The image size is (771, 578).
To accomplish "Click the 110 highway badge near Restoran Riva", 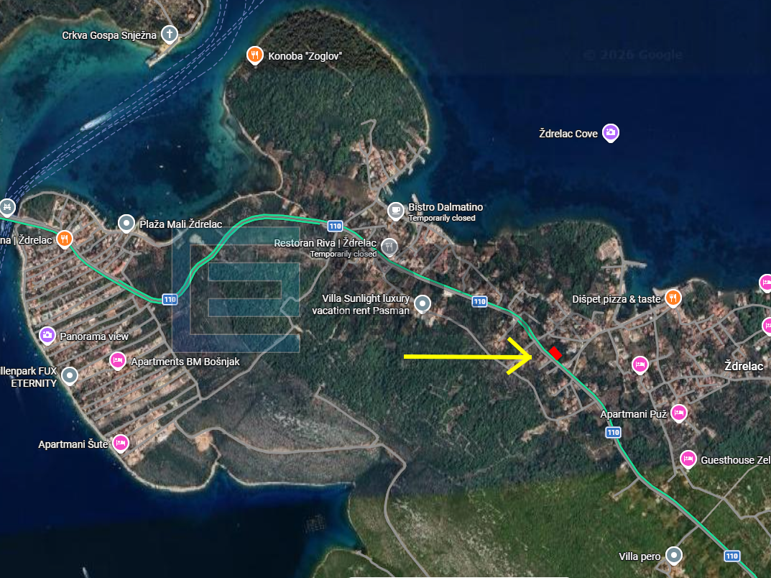I will (334, 225).
